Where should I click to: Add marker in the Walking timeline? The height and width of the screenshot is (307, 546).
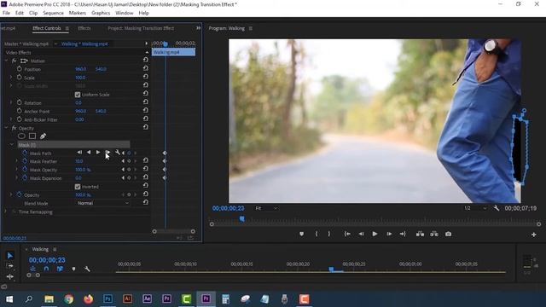73,269
